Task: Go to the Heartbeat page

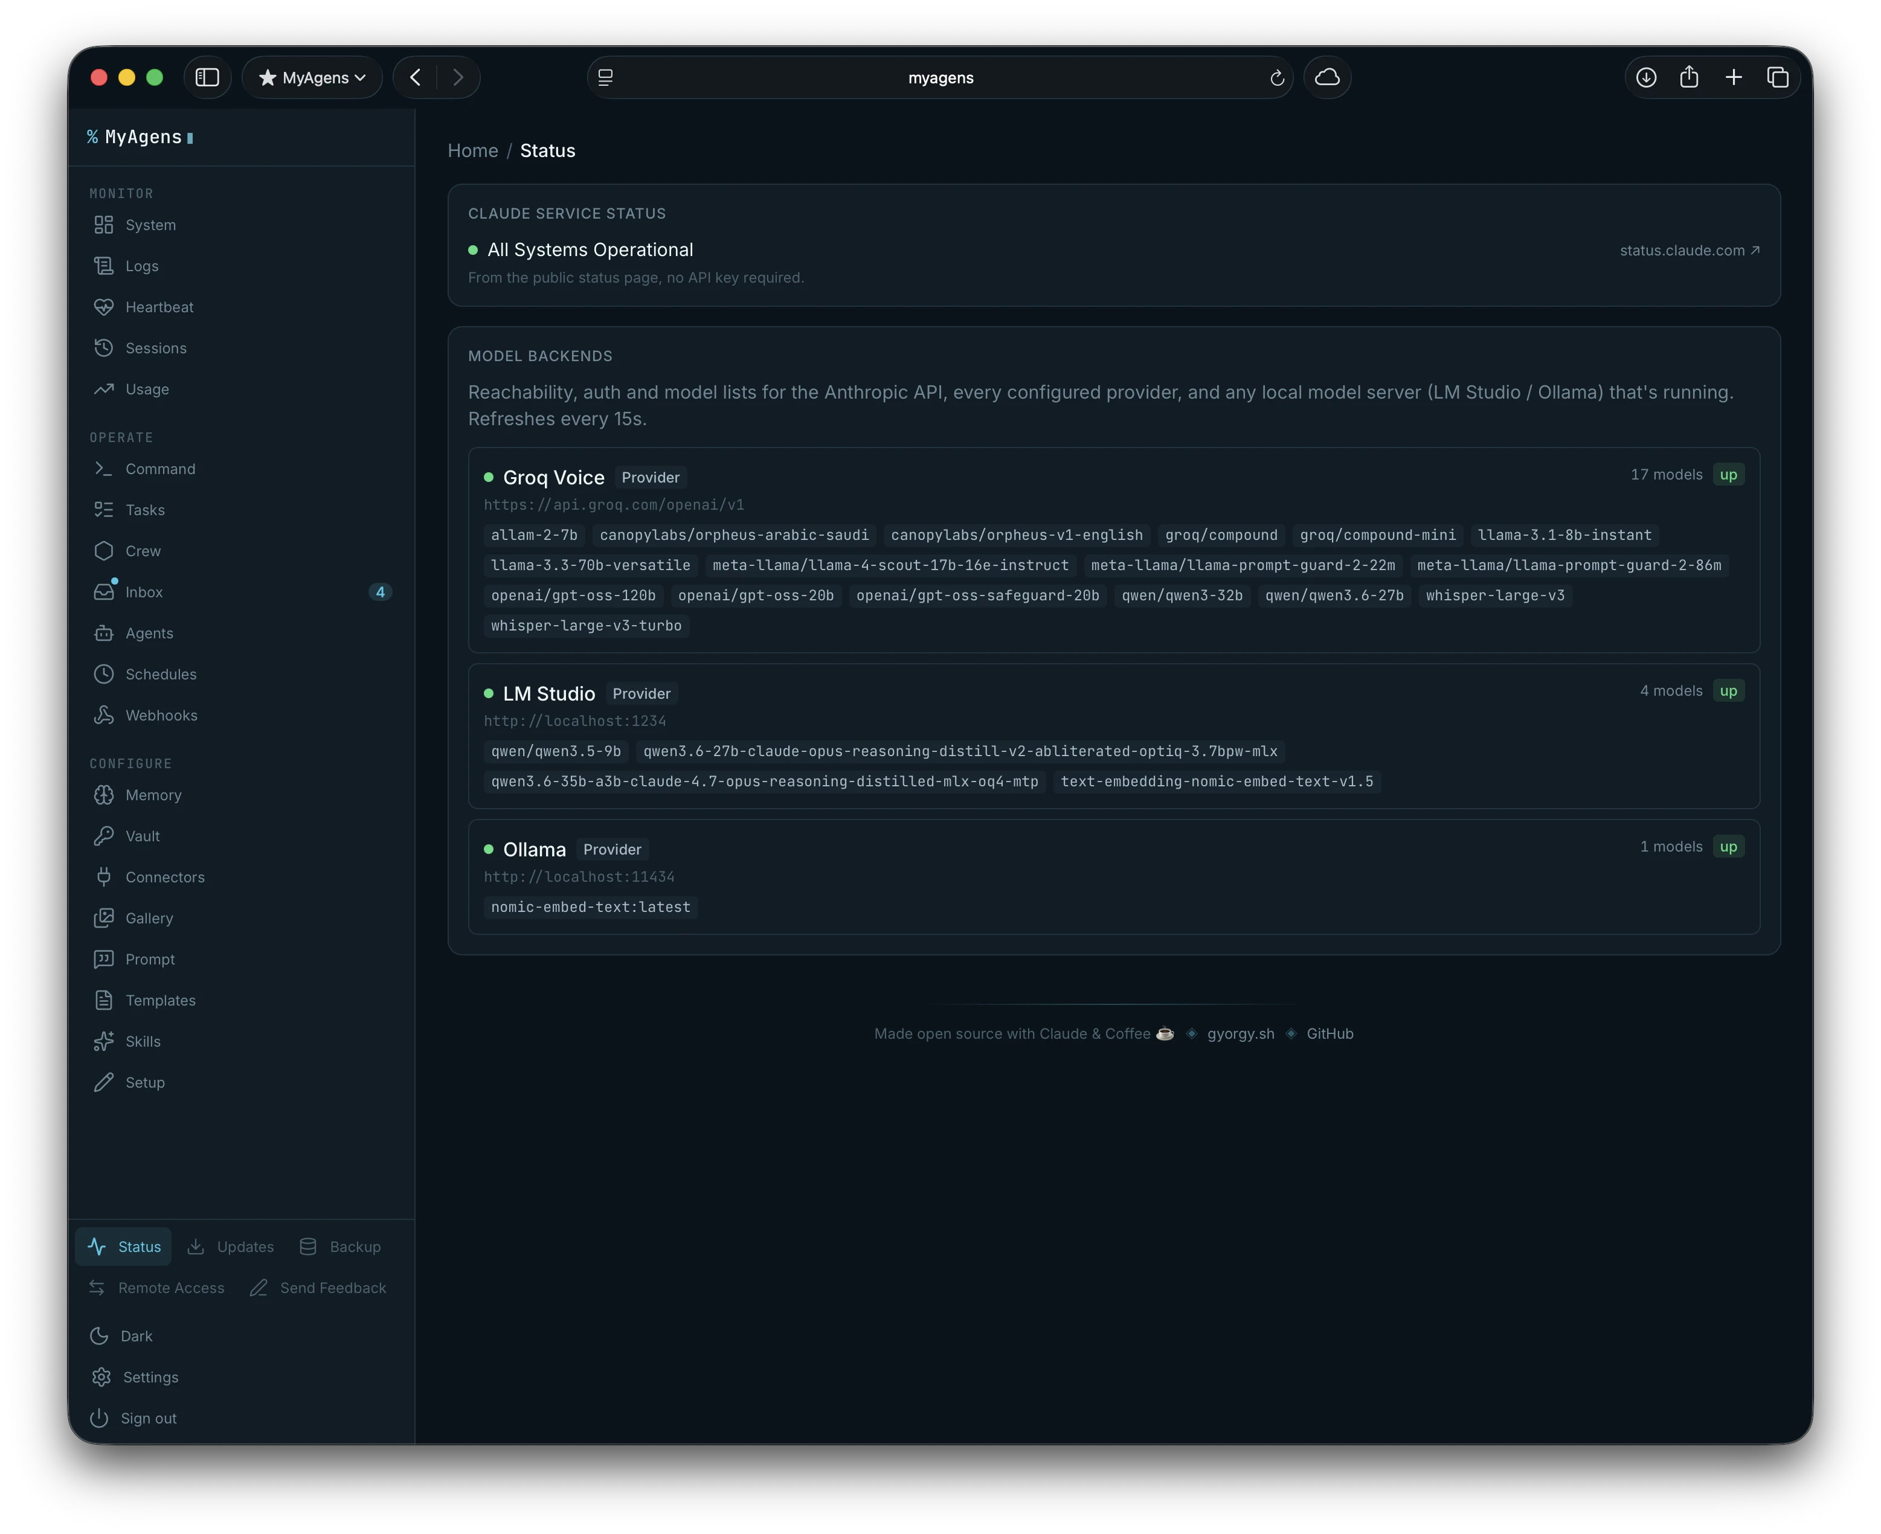Action: [143, 307]
